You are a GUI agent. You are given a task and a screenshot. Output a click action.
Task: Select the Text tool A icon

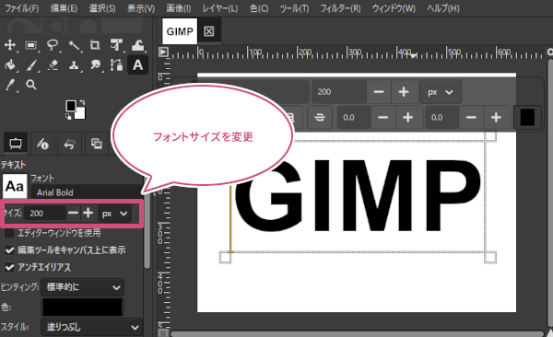click(137, 64)
